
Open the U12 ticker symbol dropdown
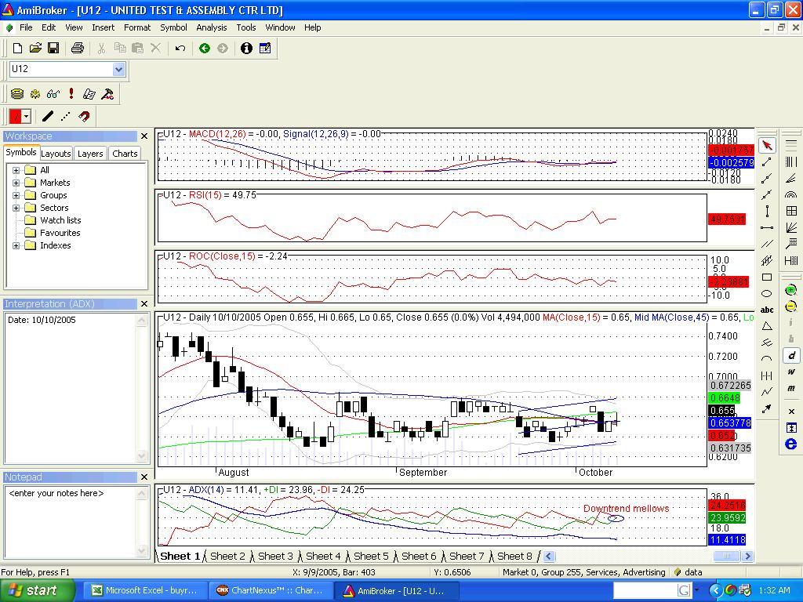click(x=119, y=69)
